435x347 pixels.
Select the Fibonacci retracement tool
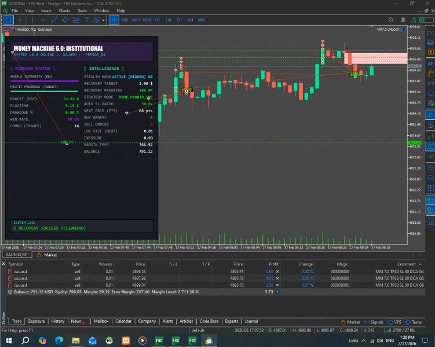(x=76, y=20)
